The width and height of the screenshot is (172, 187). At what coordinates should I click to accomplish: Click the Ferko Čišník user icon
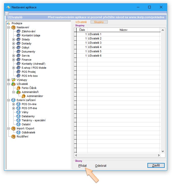click(x=18, y=88)
